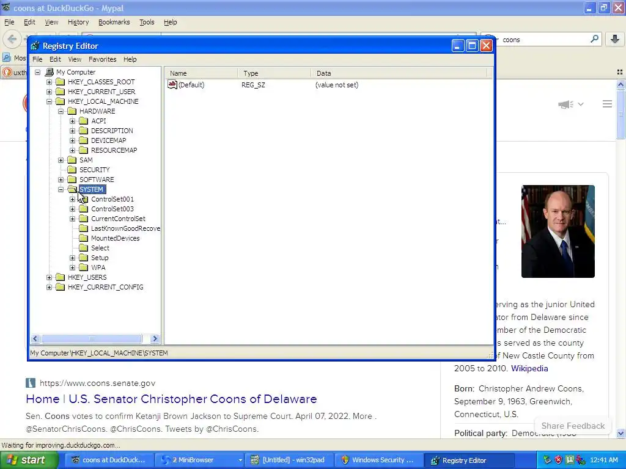Expand the CurrentControlSet key node

pos(72,219)
